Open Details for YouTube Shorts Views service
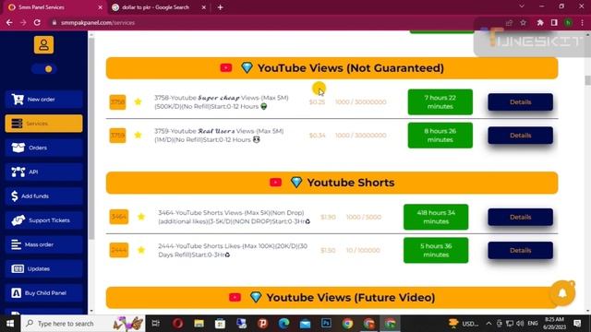591x332 pixels. (x=521, y=218)
